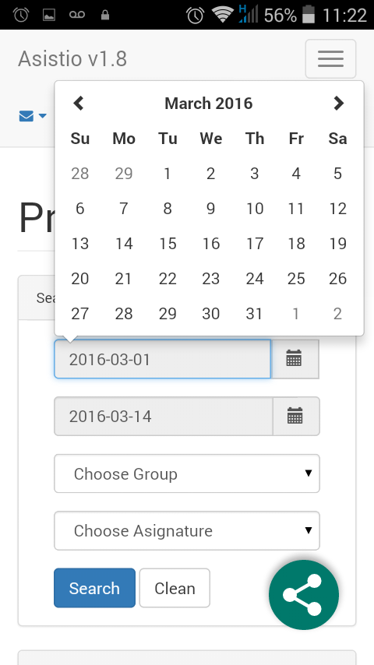The height and width of the screenshot is (665, 374).
Task: Click the blue Search button
Action: pyautogui.click(x=94, y=588)
